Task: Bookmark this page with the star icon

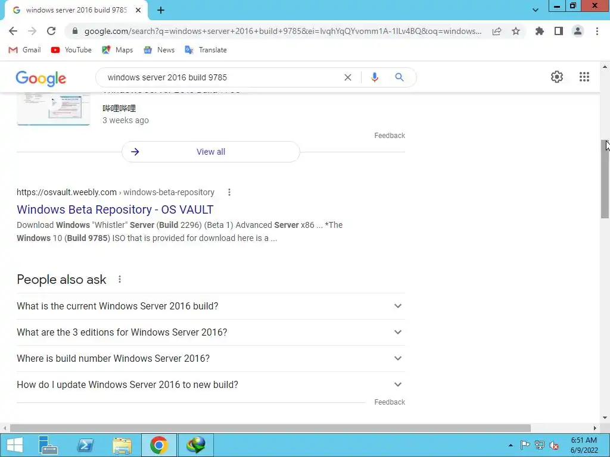Action: point(516,31)
